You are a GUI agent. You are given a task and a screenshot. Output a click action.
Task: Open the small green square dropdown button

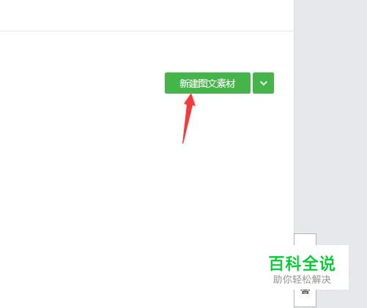[x=263, y=83]
